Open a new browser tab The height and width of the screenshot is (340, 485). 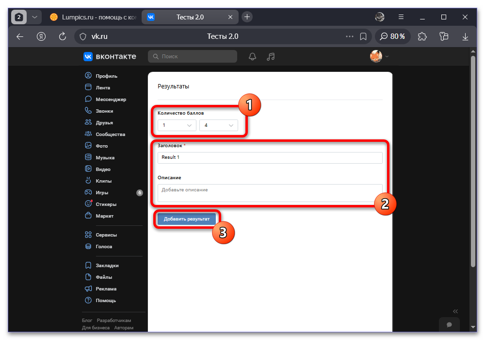coord(247,17)
